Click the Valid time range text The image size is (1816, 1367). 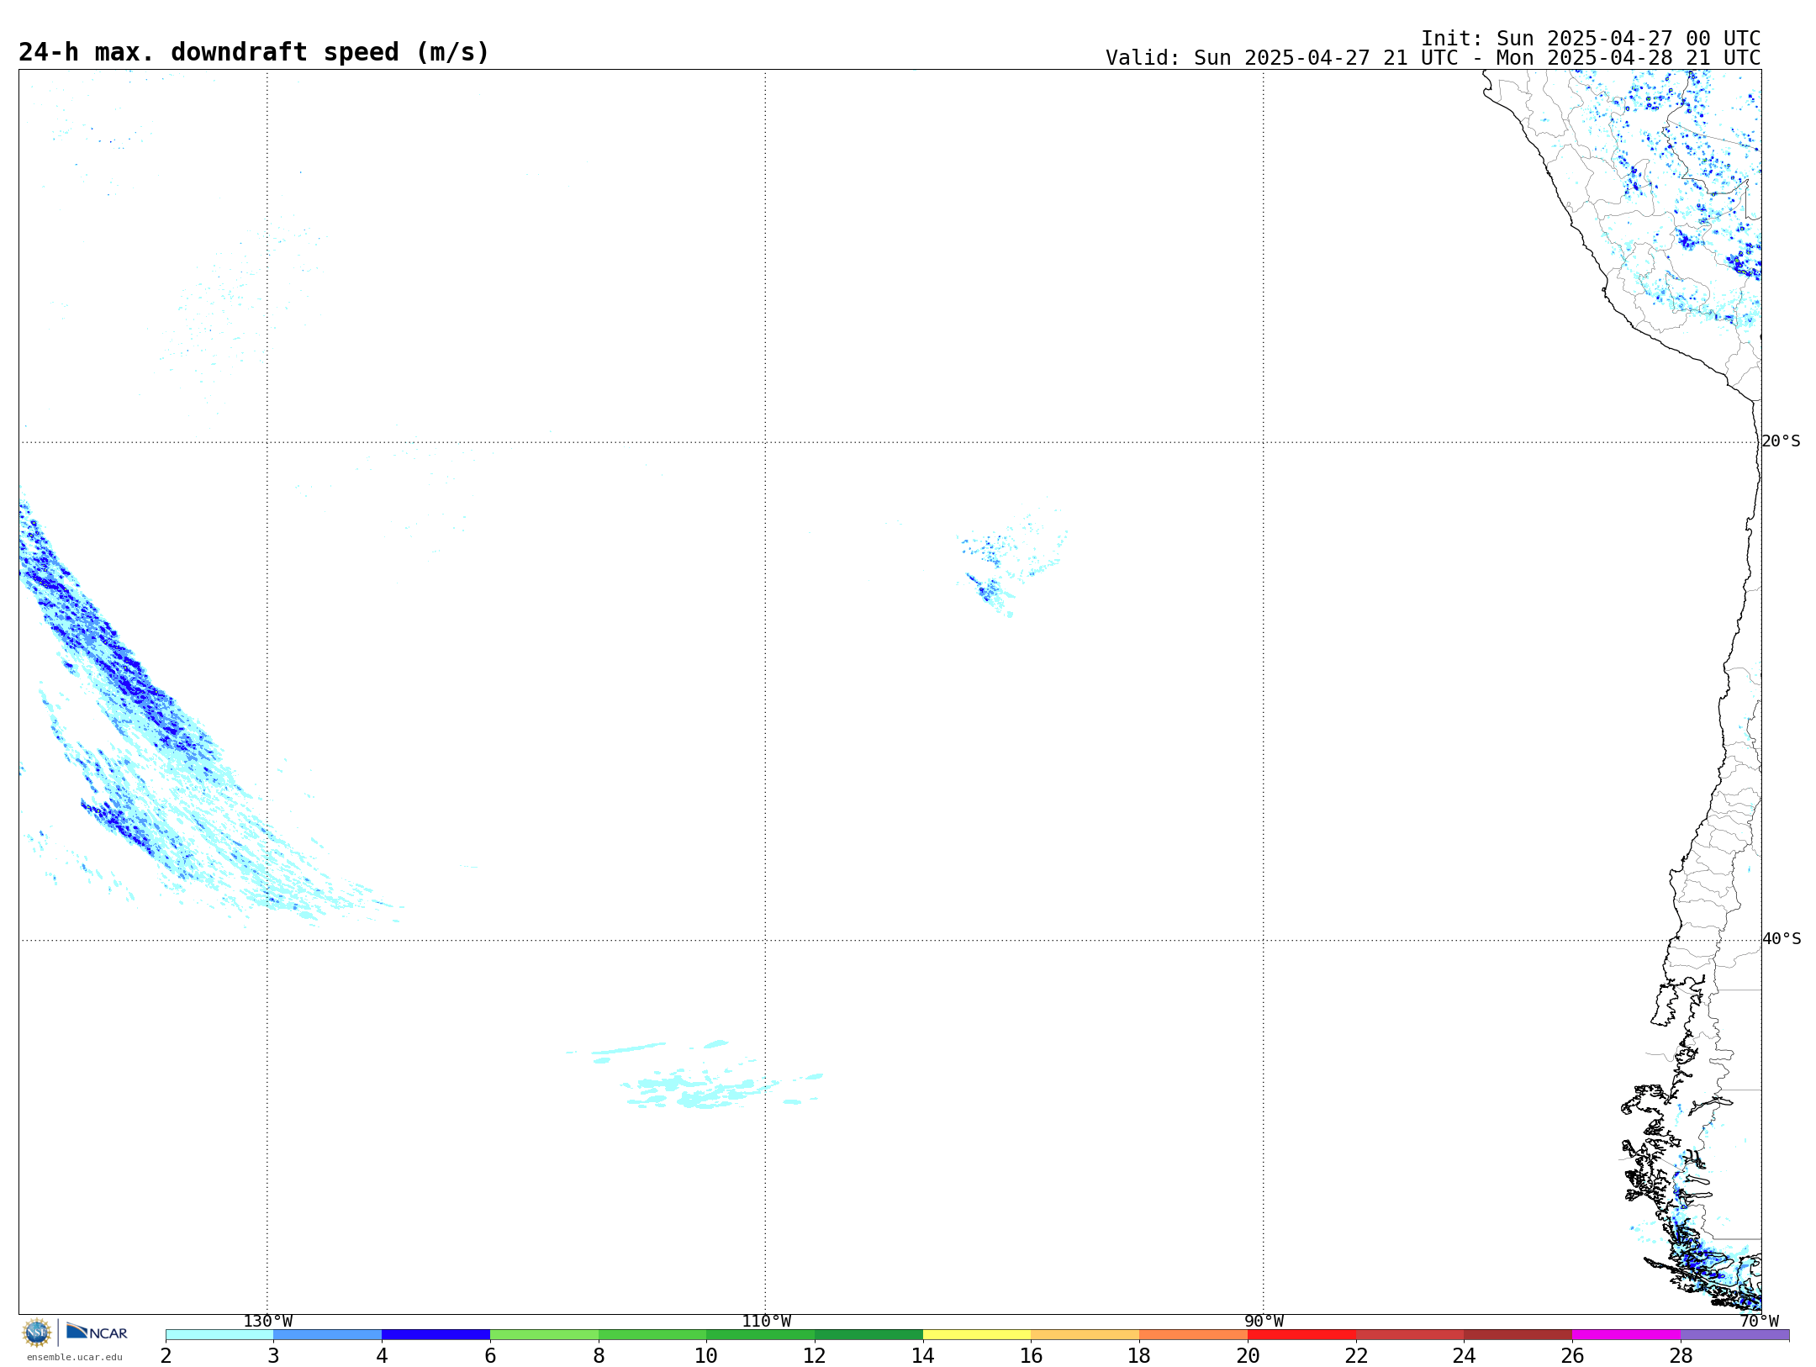[1433, 58]
